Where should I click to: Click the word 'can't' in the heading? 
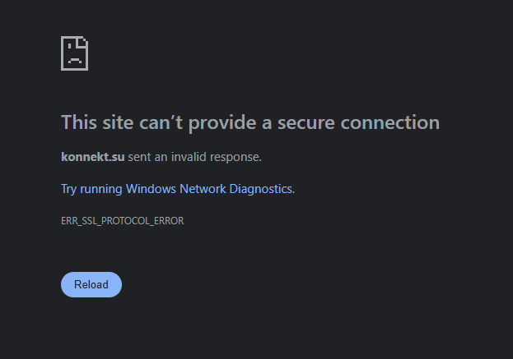(161, 122)
